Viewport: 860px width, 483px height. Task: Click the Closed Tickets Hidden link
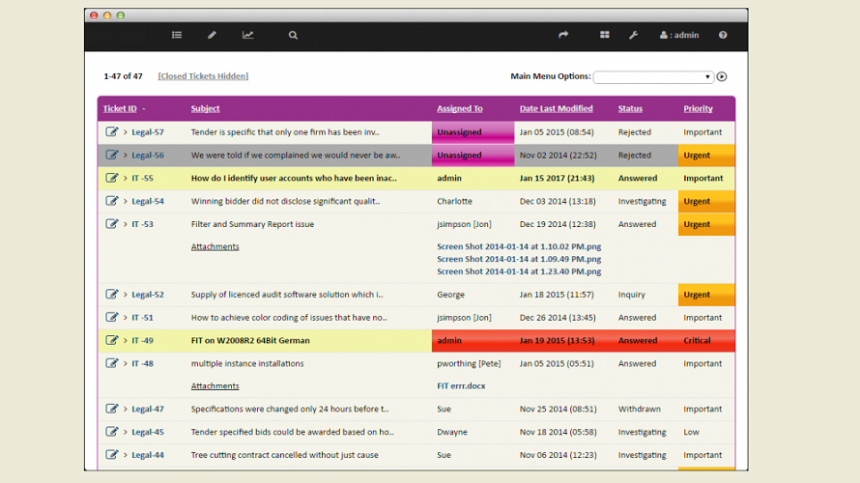pos(203,76)
